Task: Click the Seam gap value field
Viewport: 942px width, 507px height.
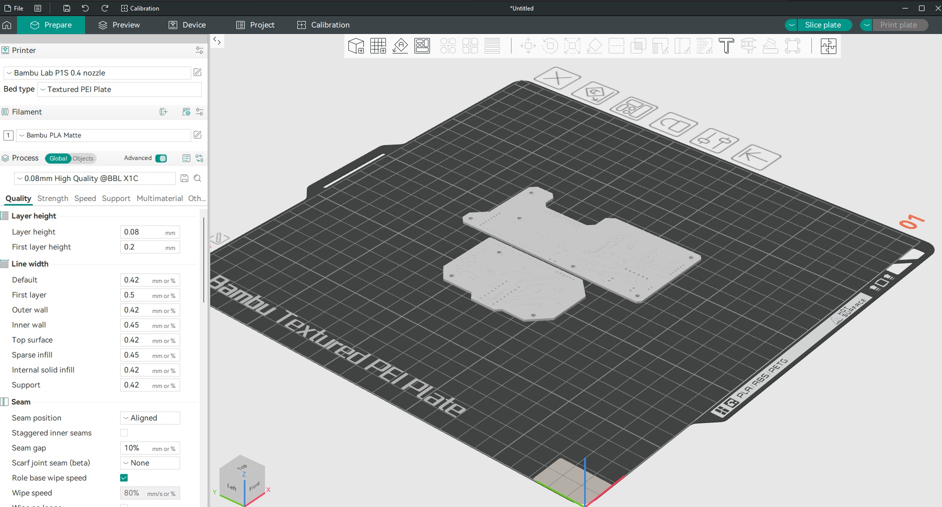Action: (150, 448)
